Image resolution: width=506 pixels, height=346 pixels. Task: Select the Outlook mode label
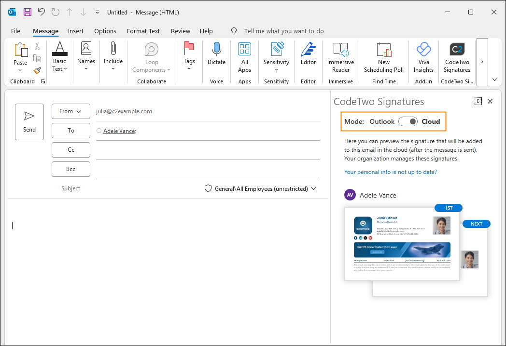pyautogui.click(x=382, y=121)
